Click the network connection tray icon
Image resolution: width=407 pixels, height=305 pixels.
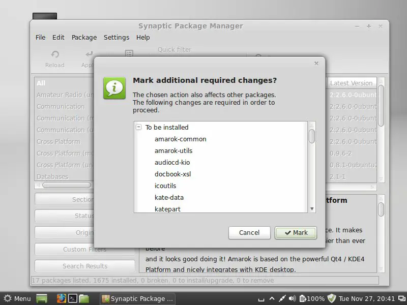[x=282, y=298]
